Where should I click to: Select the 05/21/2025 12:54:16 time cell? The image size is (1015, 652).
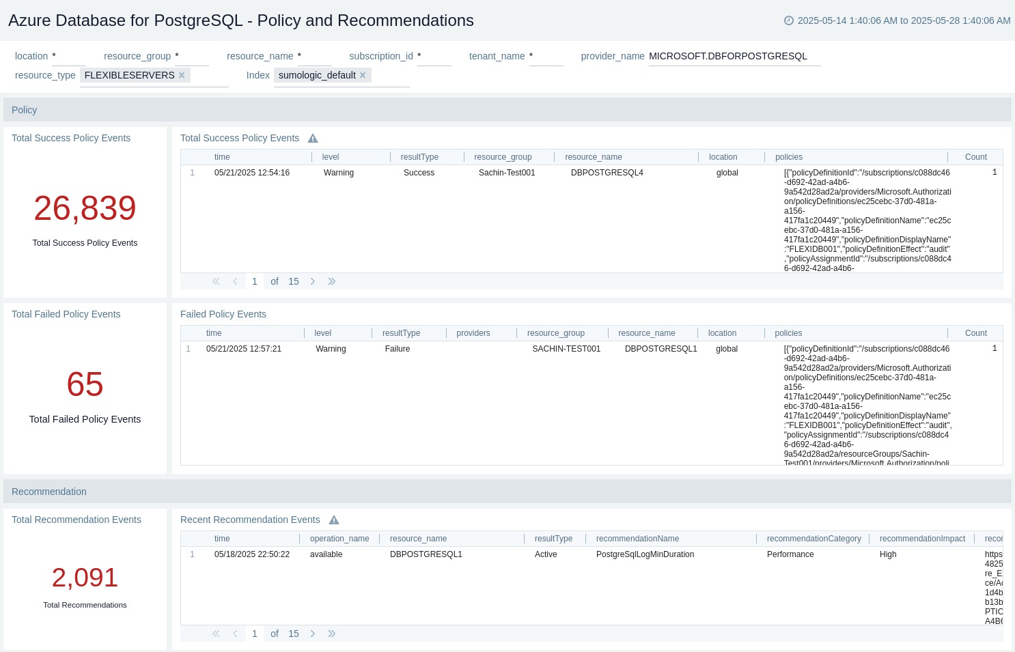click(x=252, y=173)
